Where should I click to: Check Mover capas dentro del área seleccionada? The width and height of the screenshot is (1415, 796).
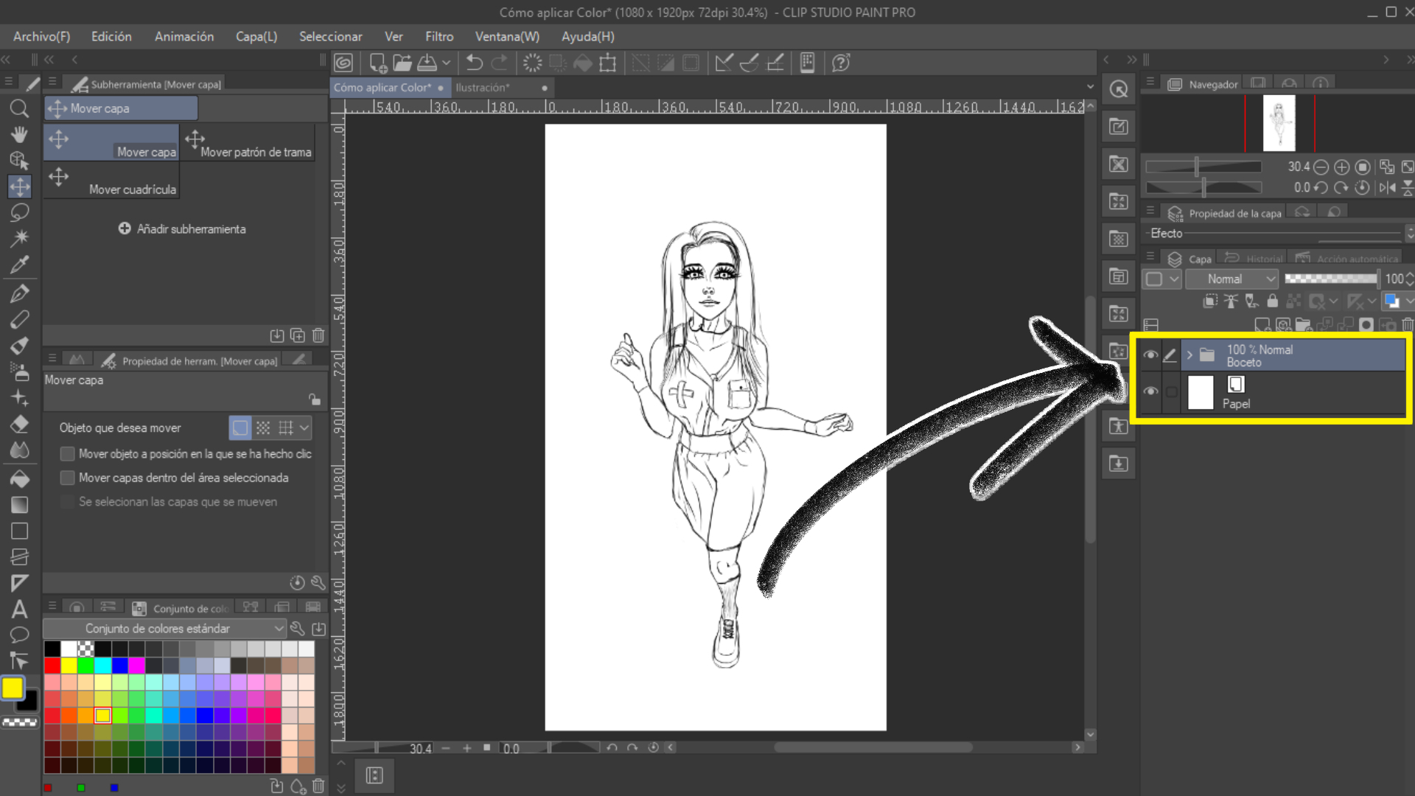[x=67, y=478]
